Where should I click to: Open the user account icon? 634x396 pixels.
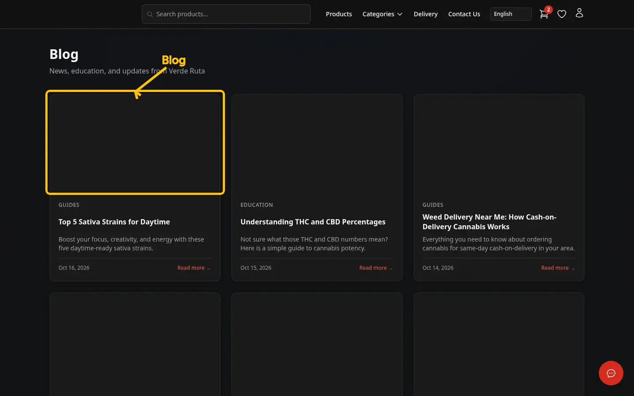579,13
